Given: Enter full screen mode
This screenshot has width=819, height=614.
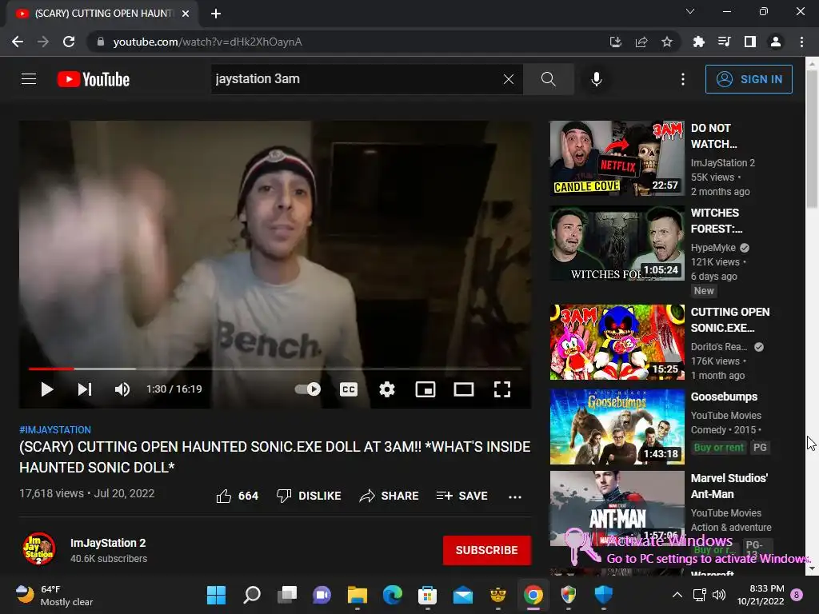Looking at the screenshot, I should click(x=502, y=389).
